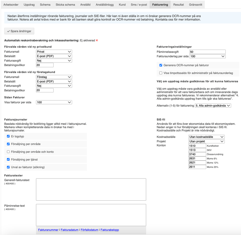Open Alternativ (1-5) för fakturering dropdown

213,106
